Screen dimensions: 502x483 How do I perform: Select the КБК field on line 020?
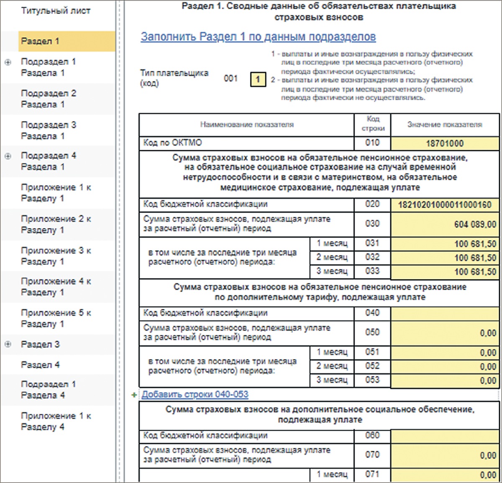(445, 205)
